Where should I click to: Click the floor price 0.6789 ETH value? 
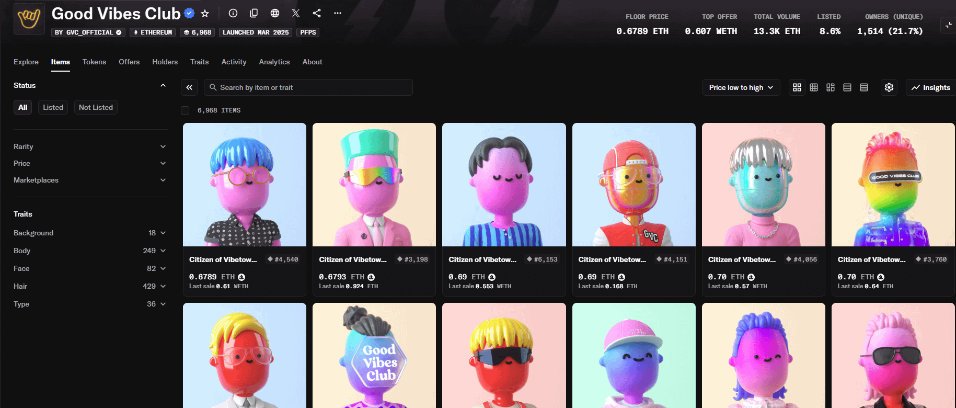tap(642, 31)
